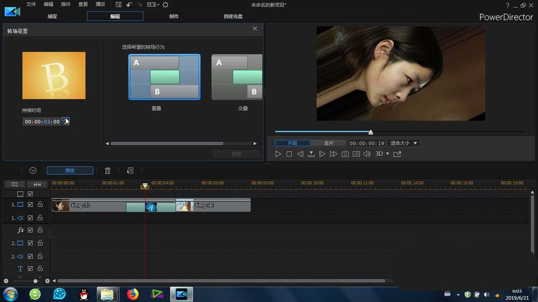Open the 适合大小 preview size dropdown
This screenshot has height=302, width=538.
[x=404, y=143]
